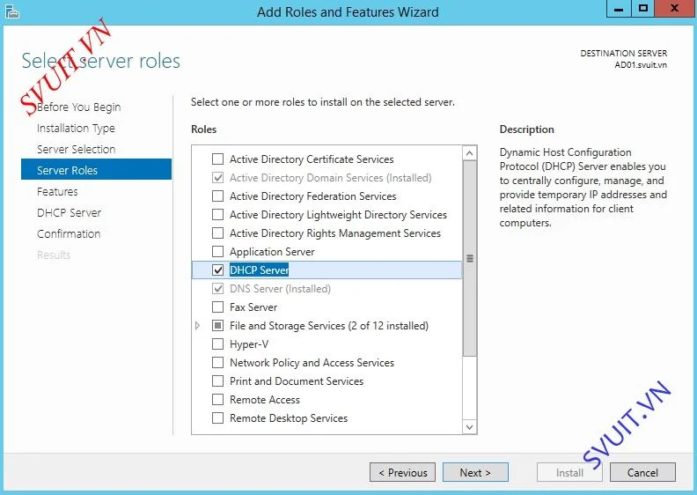The height and width of the screenshot is (495, 697).
Task: Close the Add Roles wizard window
Action: tap(675, 9)
